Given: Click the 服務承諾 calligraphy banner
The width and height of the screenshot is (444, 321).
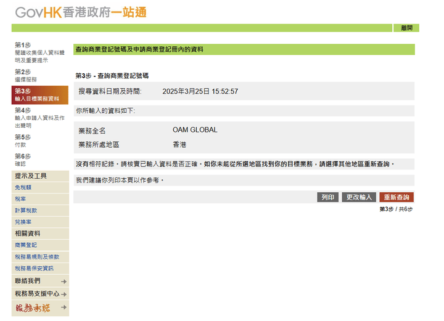Looking at the screenshot, I should pyautogui.click(x=33, y=307).
